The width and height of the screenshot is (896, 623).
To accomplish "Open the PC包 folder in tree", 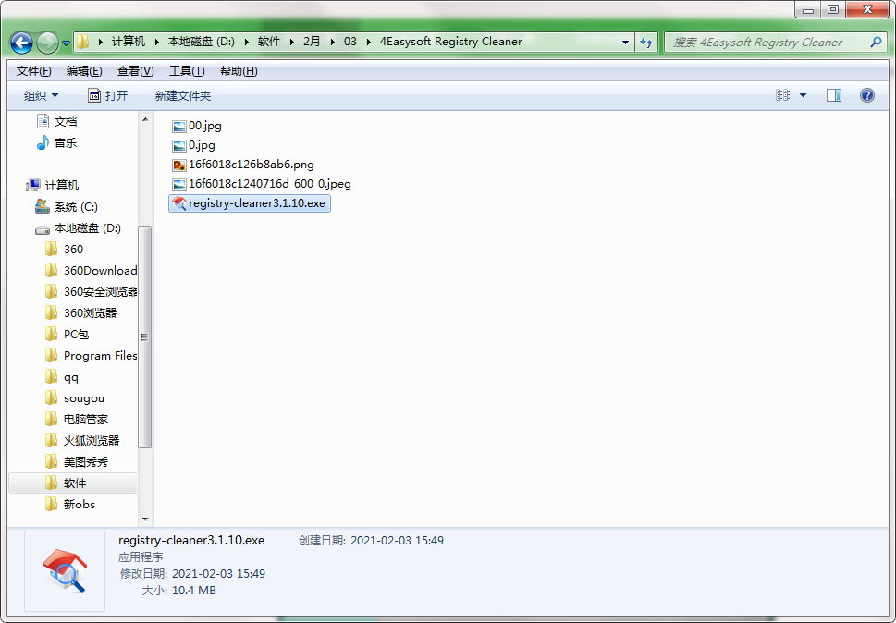I will [x=67, y=334].
